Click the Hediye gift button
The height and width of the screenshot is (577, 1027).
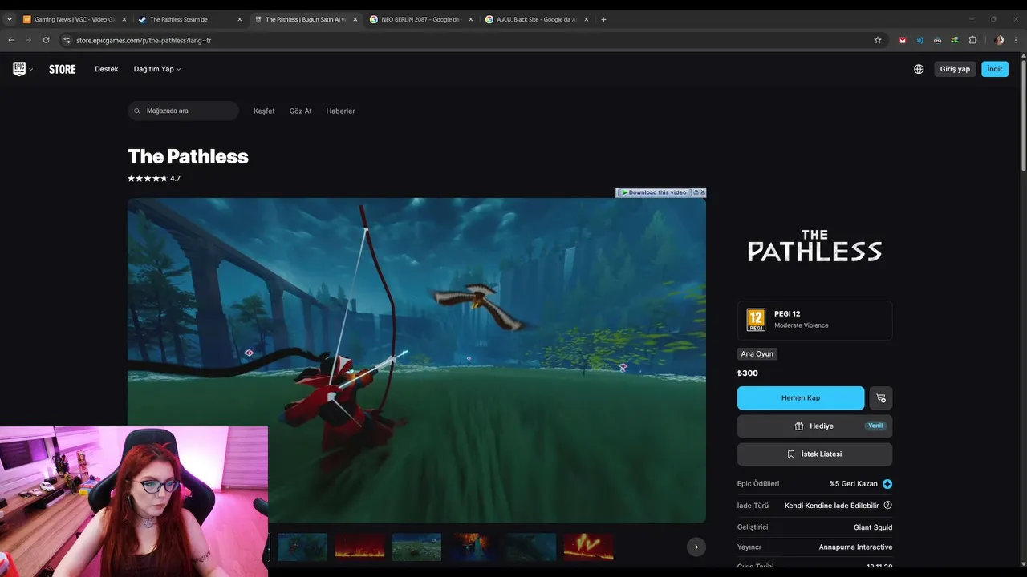pos(814,426)
